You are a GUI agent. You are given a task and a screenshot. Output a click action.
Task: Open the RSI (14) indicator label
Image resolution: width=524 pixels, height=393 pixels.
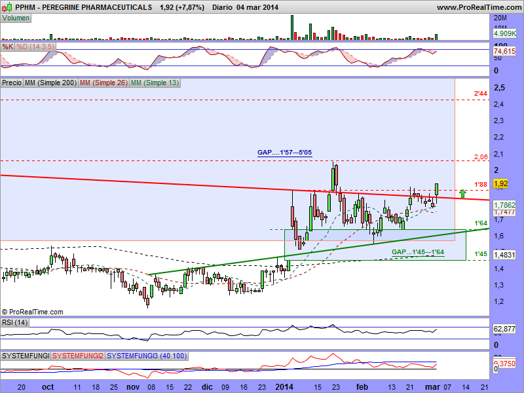(x=16, y=322)
